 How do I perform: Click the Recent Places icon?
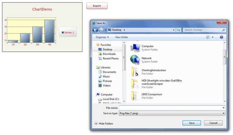100,59
